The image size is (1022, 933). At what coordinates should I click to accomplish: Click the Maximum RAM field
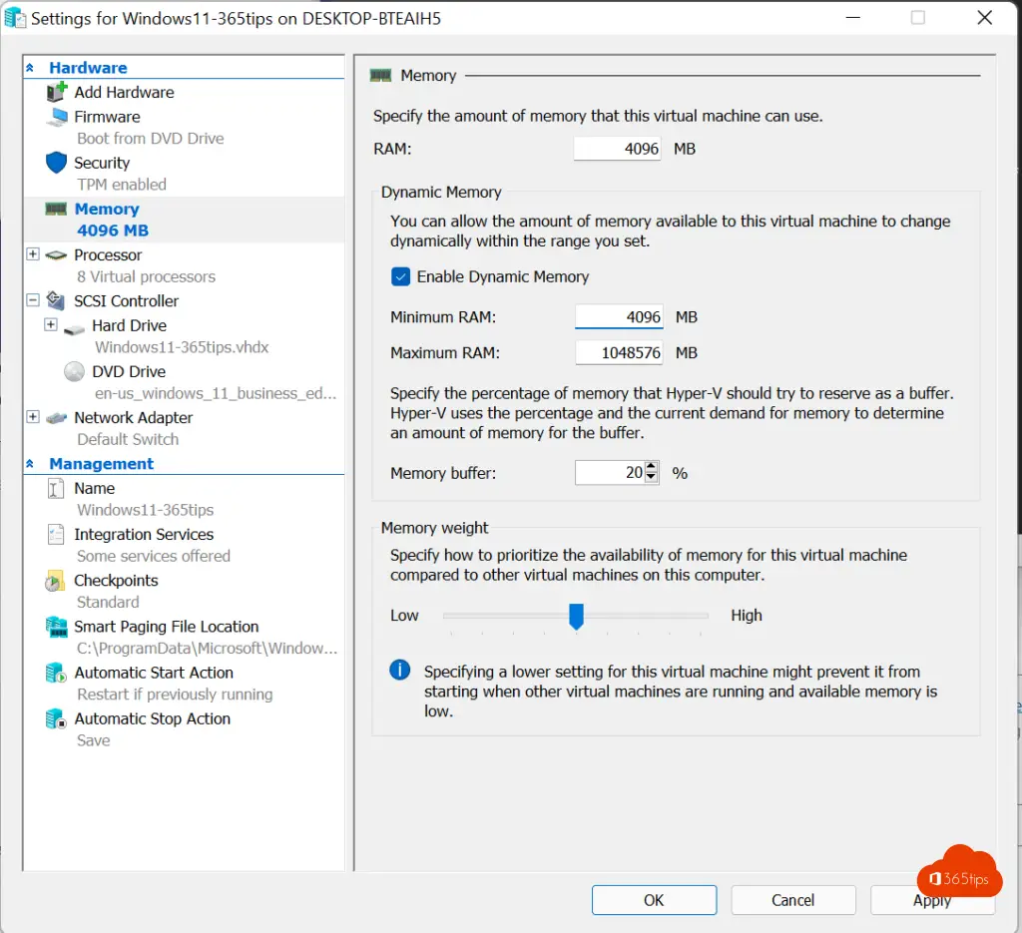coord(619,353)
